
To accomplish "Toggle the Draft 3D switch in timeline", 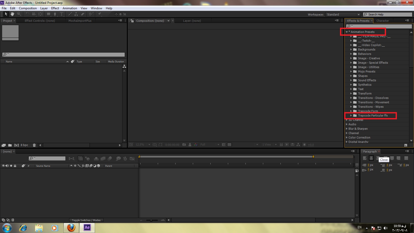I will 87,158.
